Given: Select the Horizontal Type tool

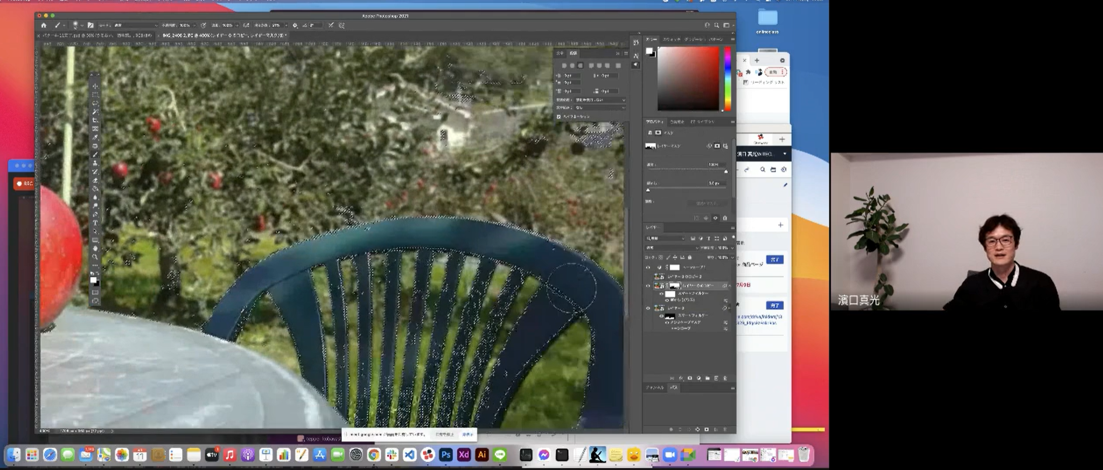Looking at the screenshot, I should 95,223.
